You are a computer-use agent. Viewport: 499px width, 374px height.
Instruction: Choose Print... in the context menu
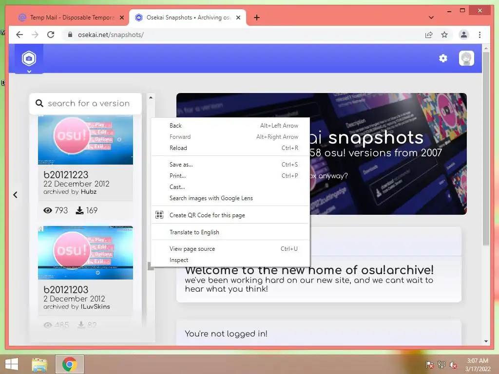tap(230, 175)
